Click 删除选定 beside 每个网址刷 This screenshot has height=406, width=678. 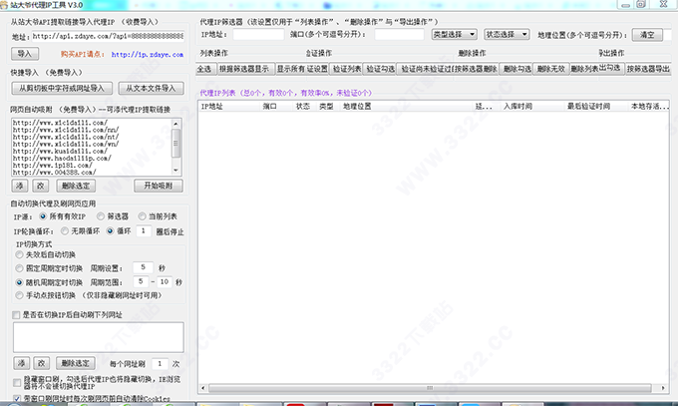75,363
